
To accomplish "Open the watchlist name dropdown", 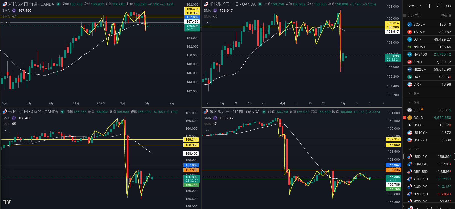I will coord(415,6).
